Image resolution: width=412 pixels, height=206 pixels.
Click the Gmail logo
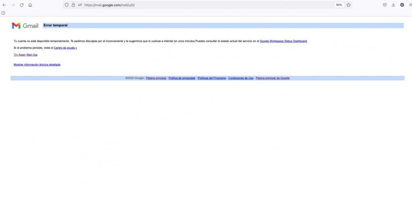[x=25, y=26]
